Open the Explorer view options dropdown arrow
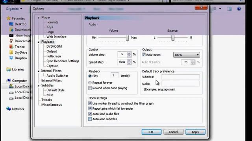Viewport: 252px width, 141px height. [220, 9]
